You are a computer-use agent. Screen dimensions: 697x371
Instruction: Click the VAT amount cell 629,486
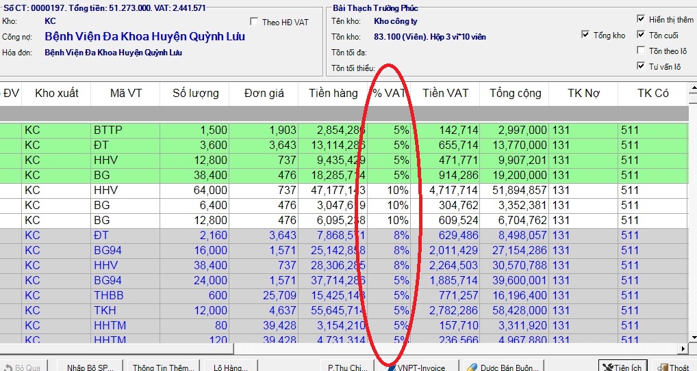click(x=446, y=235)
